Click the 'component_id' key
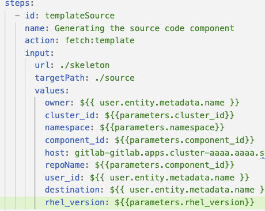The width and height of the screenshot is (265, 211). [x=75, y=140]
